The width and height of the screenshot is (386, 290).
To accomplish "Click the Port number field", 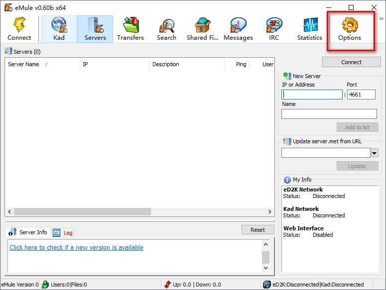I will [x=361, y=95].
